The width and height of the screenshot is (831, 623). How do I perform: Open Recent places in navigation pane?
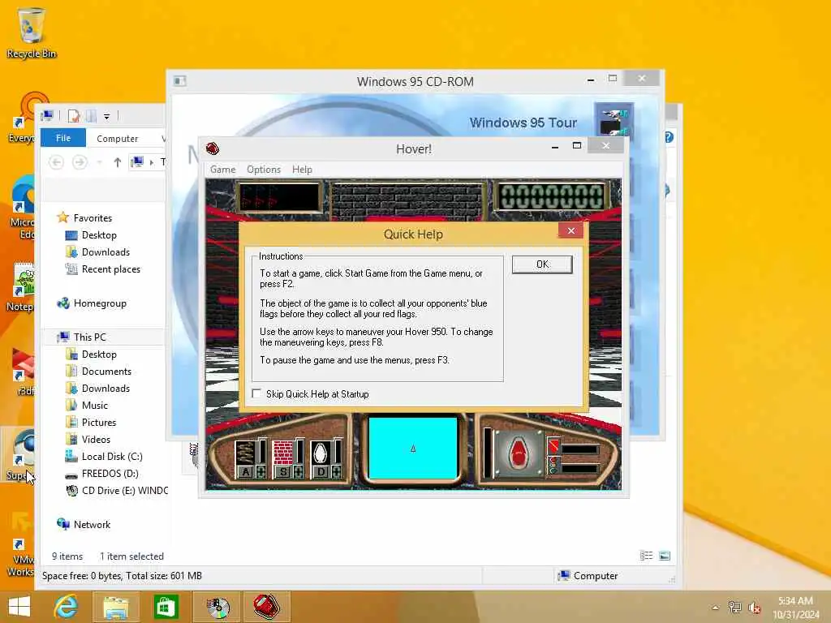tap(110, 269)
